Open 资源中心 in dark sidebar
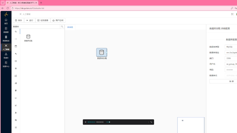Screen dimensions: 237x133 6,64
